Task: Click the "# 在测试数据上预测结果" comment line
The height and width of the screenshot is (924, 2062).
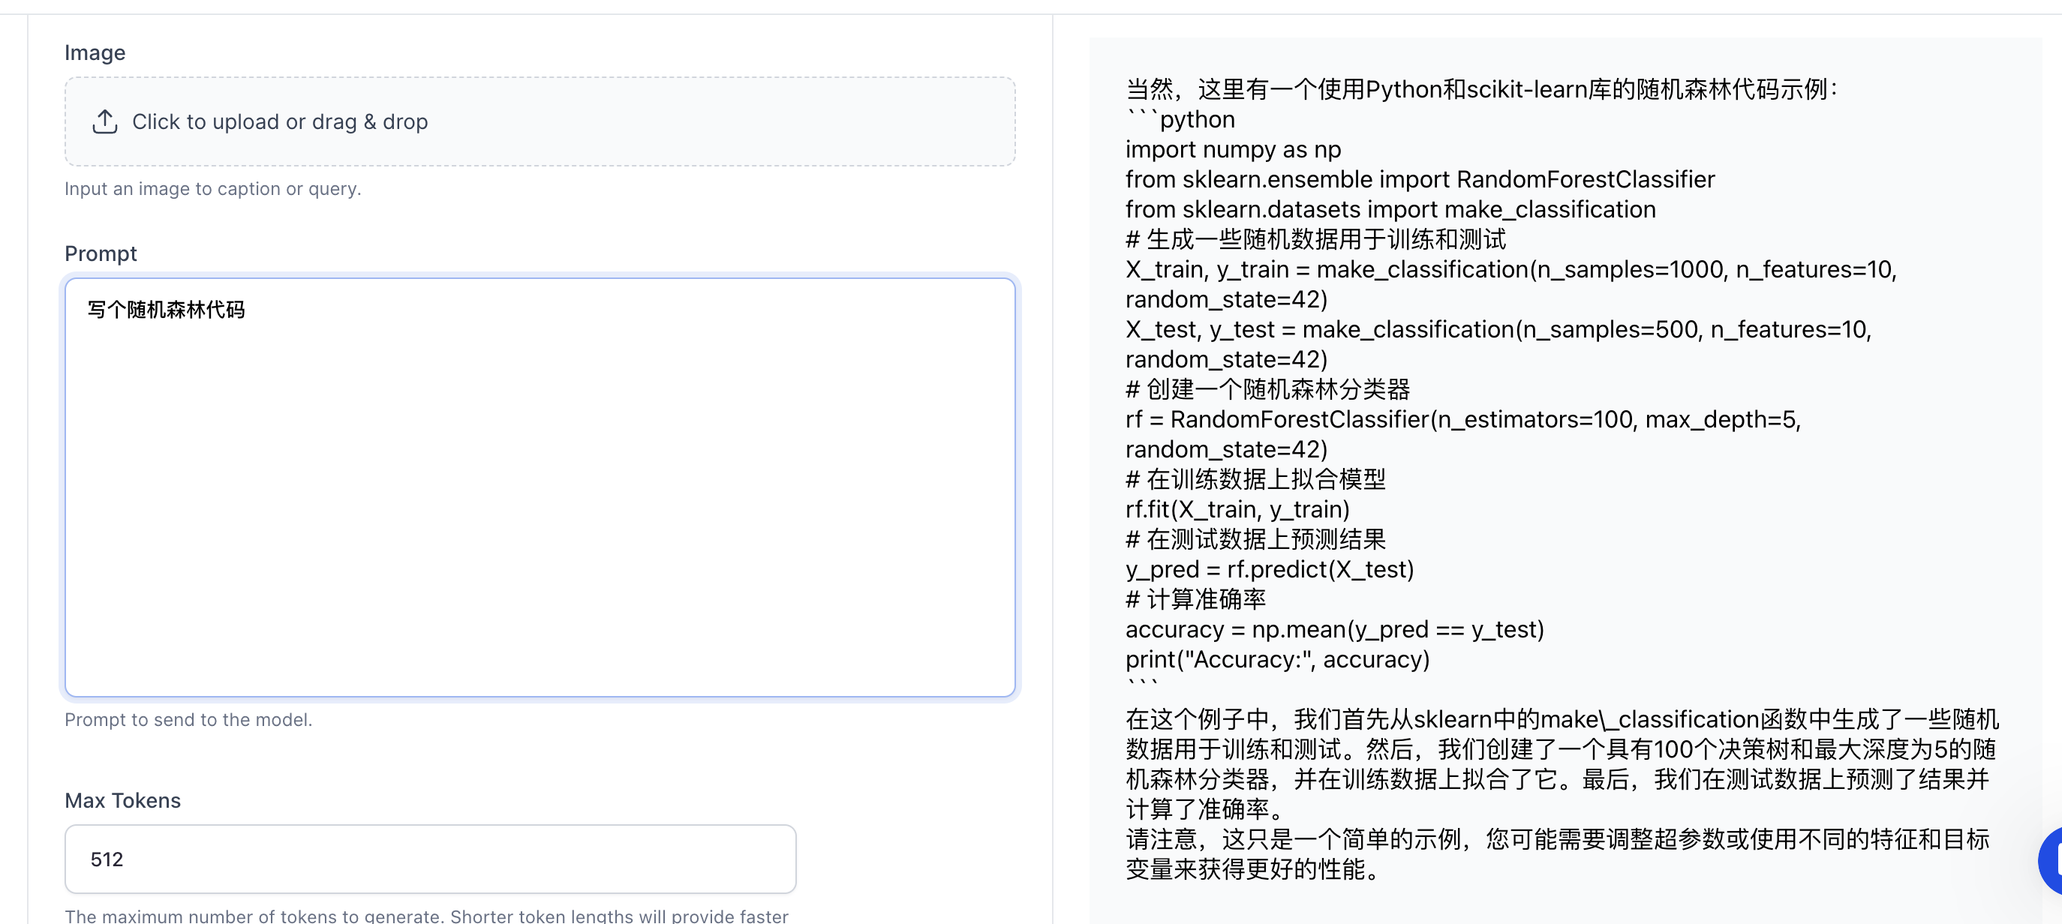Action: pos(1255,539)
